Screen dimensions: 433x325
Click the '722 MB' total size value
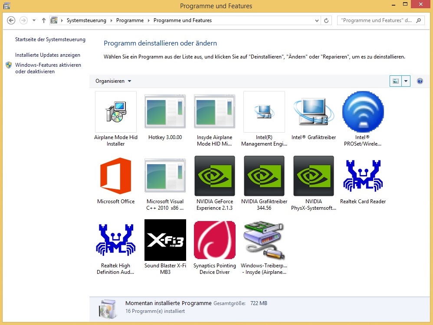click(259, 303)
